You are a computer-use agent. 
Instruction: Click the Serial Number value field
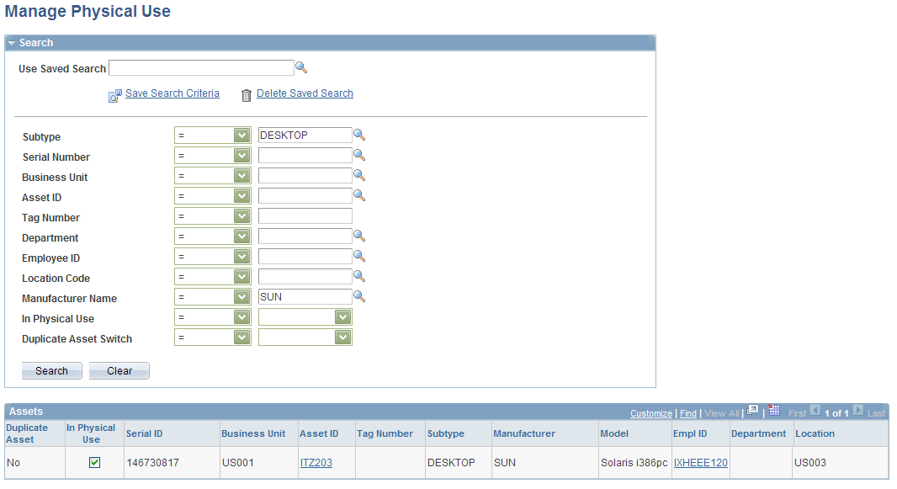click(x=305, y=155)
